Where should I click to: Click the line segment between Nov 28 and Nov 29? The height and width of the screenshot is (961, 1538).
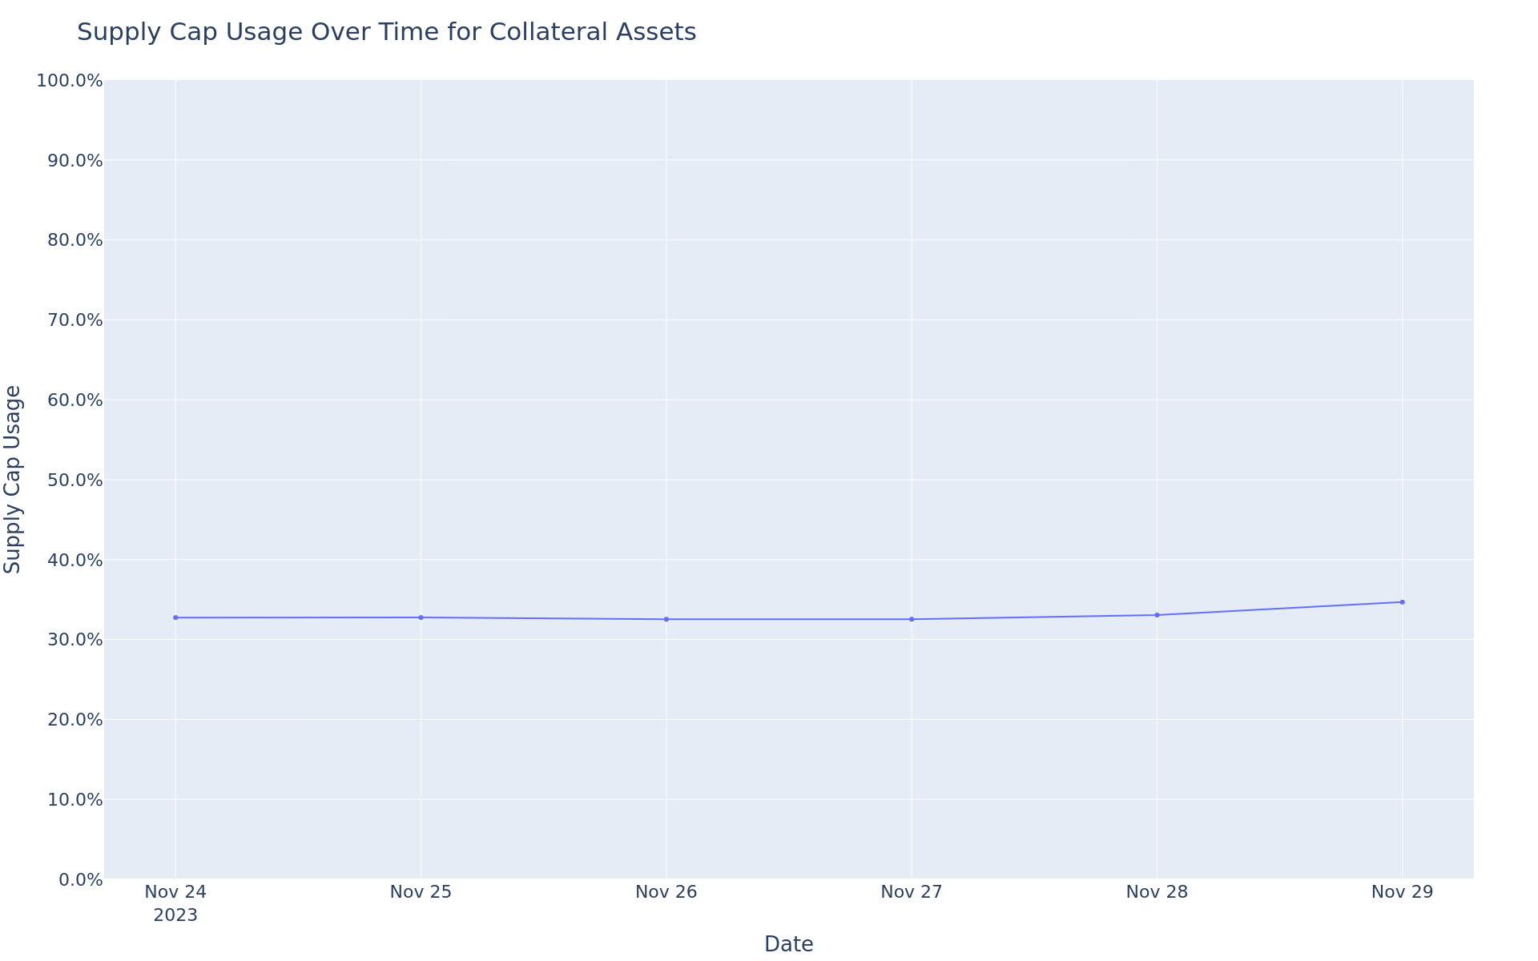pyautogui.click(x=1279, y=609)
